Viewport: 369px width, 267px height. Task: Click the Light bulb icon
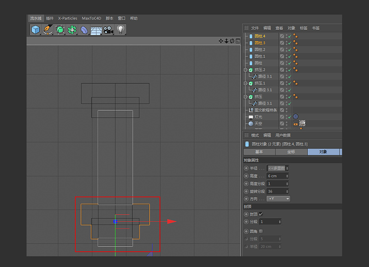click(120, 30)
